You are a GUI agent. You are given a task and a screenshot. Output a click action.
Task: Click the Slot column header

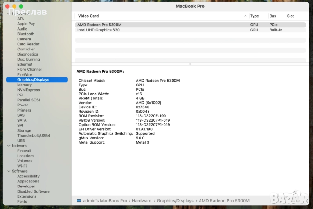click(x=290, y=16)
